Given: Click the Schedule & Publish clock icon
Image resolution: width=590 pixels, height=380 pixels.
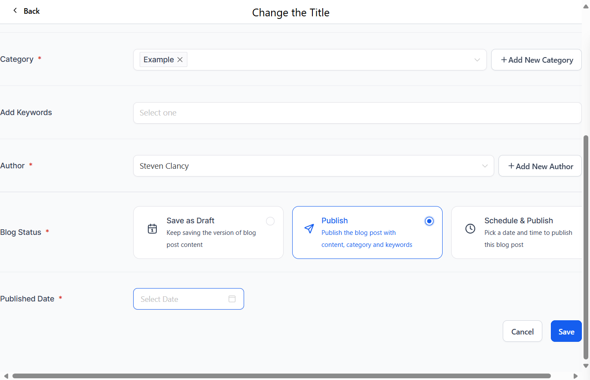Looking at the screenshot, I should tap(471, 229).
